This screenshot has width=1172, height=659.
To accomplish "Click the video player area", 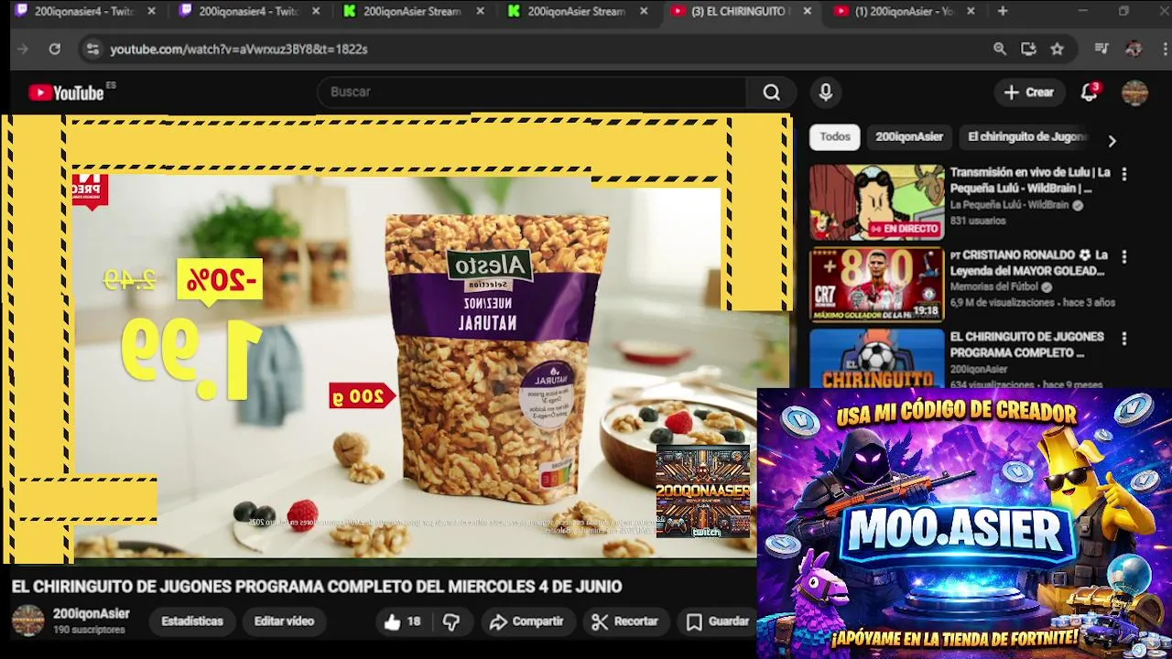I will tap(400, 339).
